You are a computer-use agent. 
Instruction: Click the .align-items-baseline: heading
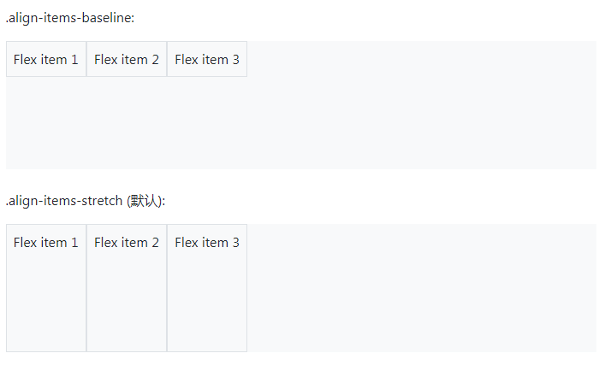click(70, 18)
